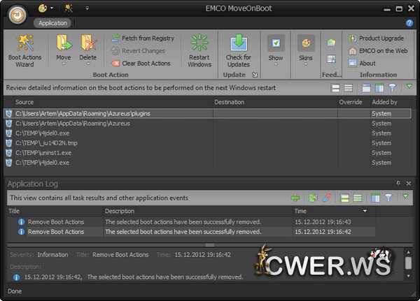Click Clear Boot Actions
The image size is (420, 301).
(x=141, y=63)
